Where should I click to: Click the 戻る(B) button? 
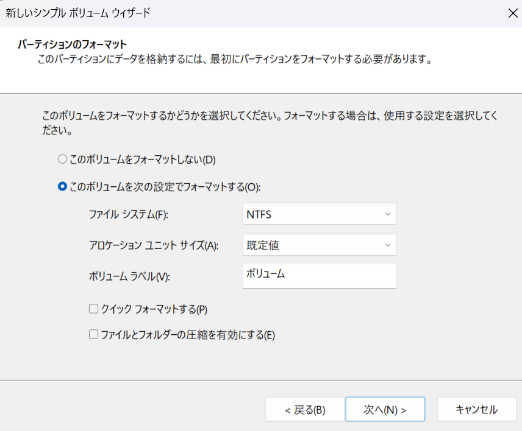[304, 409]
